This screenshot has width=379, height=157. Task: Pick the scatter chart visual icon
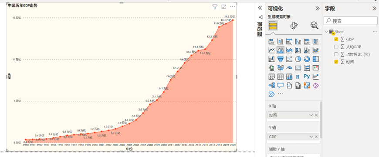tap(289, 59)
